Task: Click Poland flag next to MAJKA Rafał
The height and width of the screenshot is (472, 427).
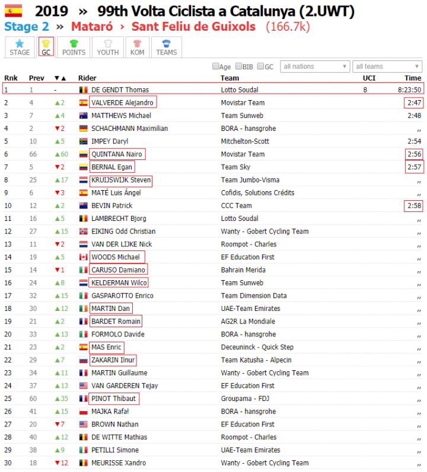Action: tap(83, 412)
